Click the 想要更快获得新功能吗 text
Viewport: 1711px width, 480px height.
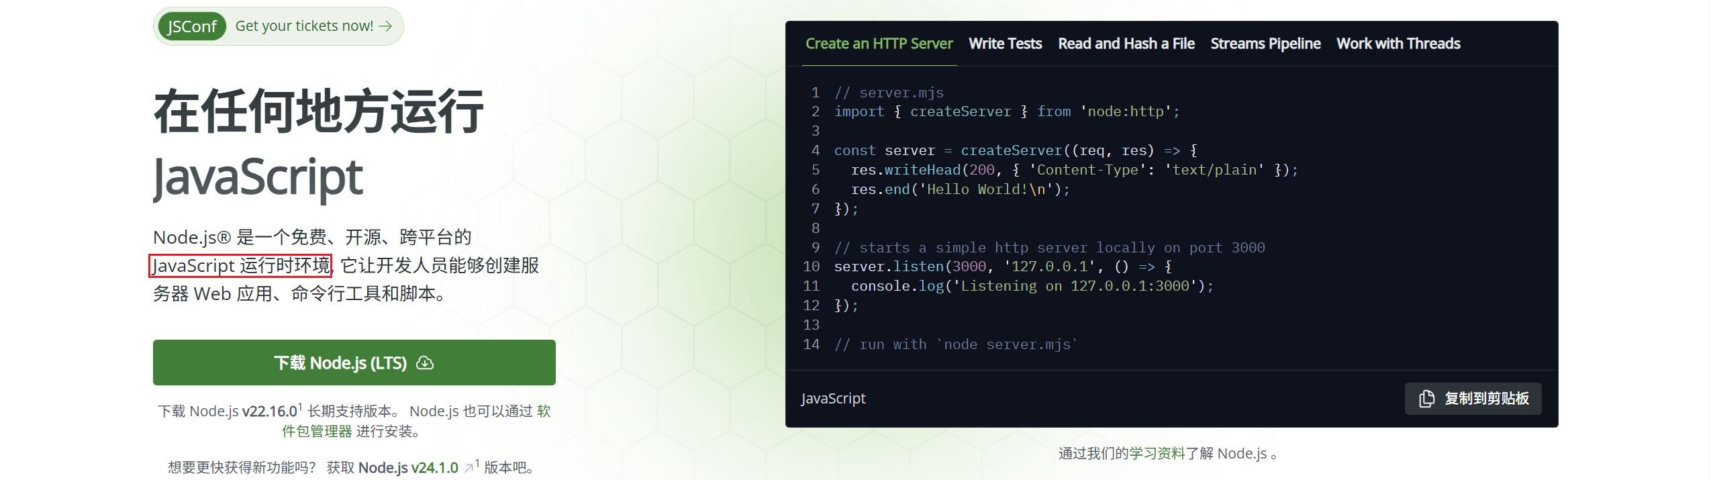coord(241,467)
